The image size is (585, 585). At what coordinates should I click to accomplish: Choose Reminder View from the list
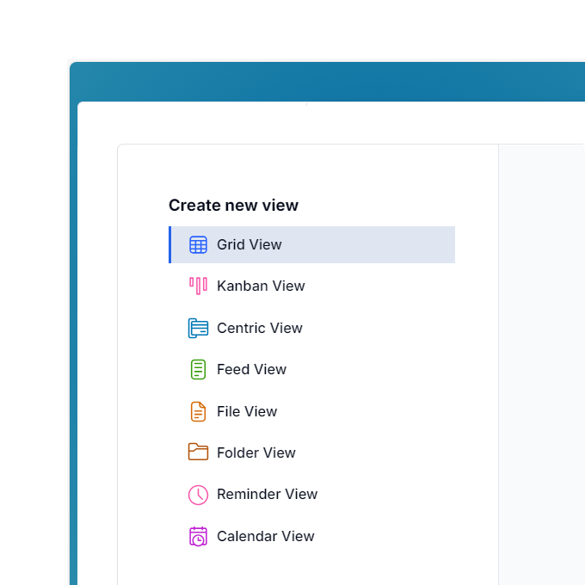[x=267, y=494]
